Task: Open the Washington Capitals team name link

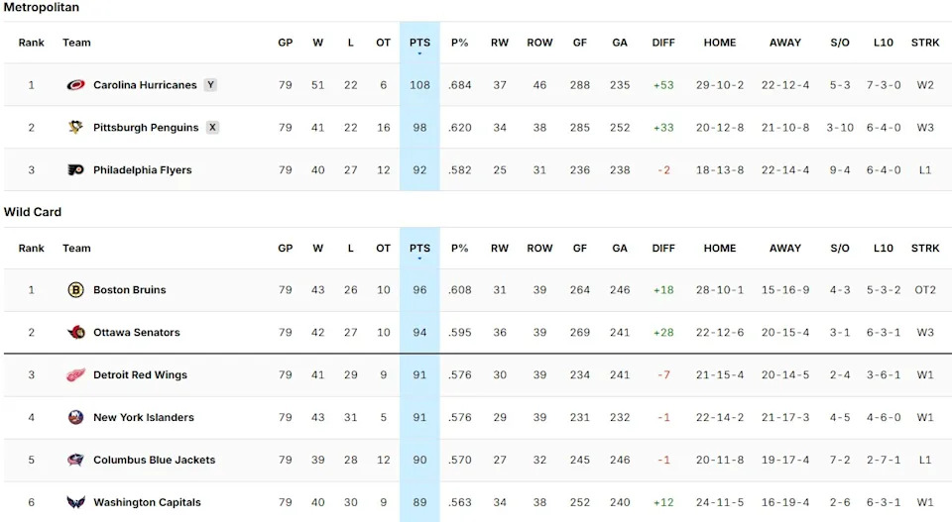Action: pyautogui.click(x=147, y=503)
